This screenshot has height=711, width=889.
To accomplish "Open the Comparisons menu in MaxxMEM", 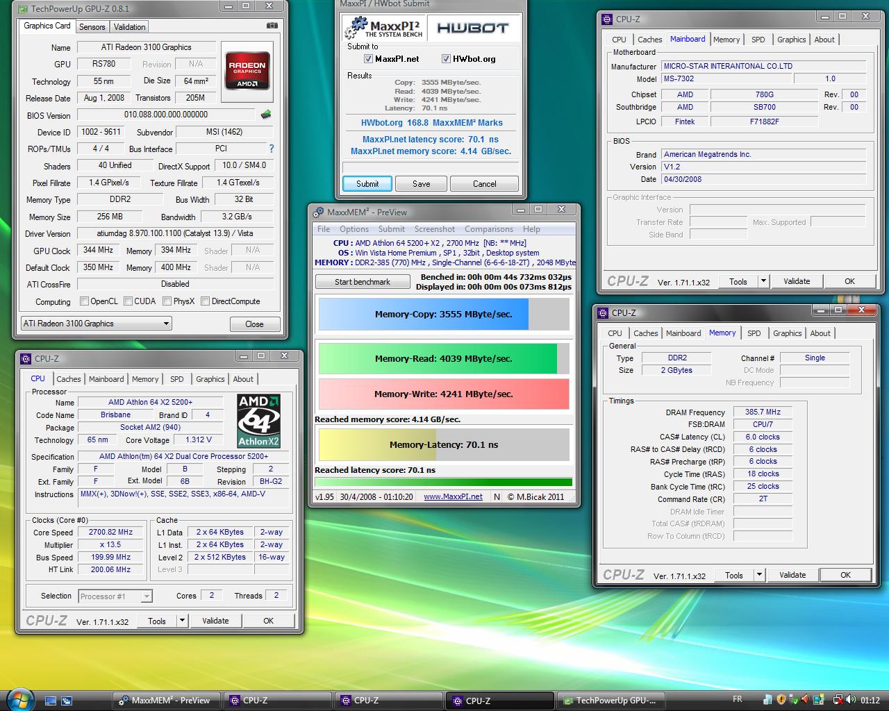I will (489, 229).
